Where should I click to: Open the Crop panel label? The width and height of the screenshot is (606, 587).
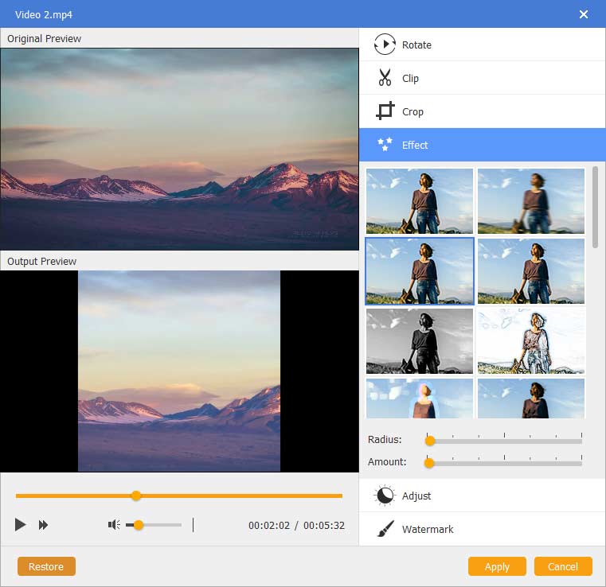412,112
